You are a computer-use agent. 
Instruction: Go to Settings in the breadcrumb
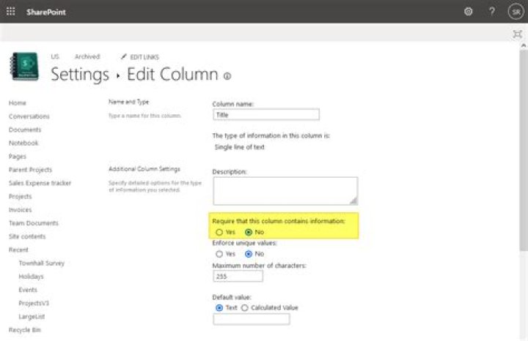[x=80, y=74]
